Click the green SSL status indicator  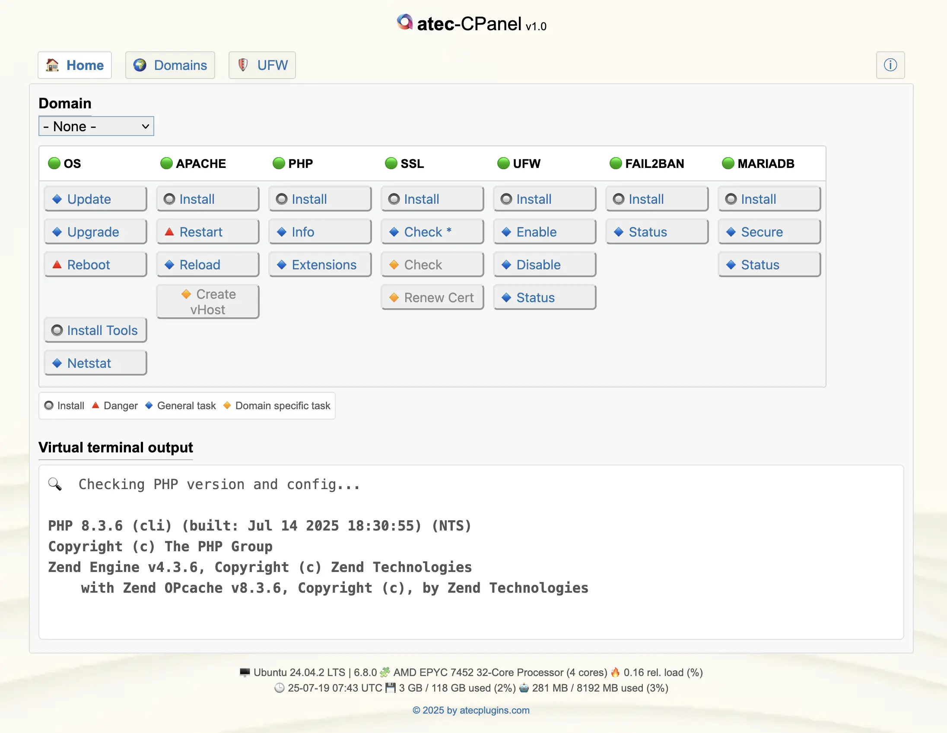coord(391,163)
